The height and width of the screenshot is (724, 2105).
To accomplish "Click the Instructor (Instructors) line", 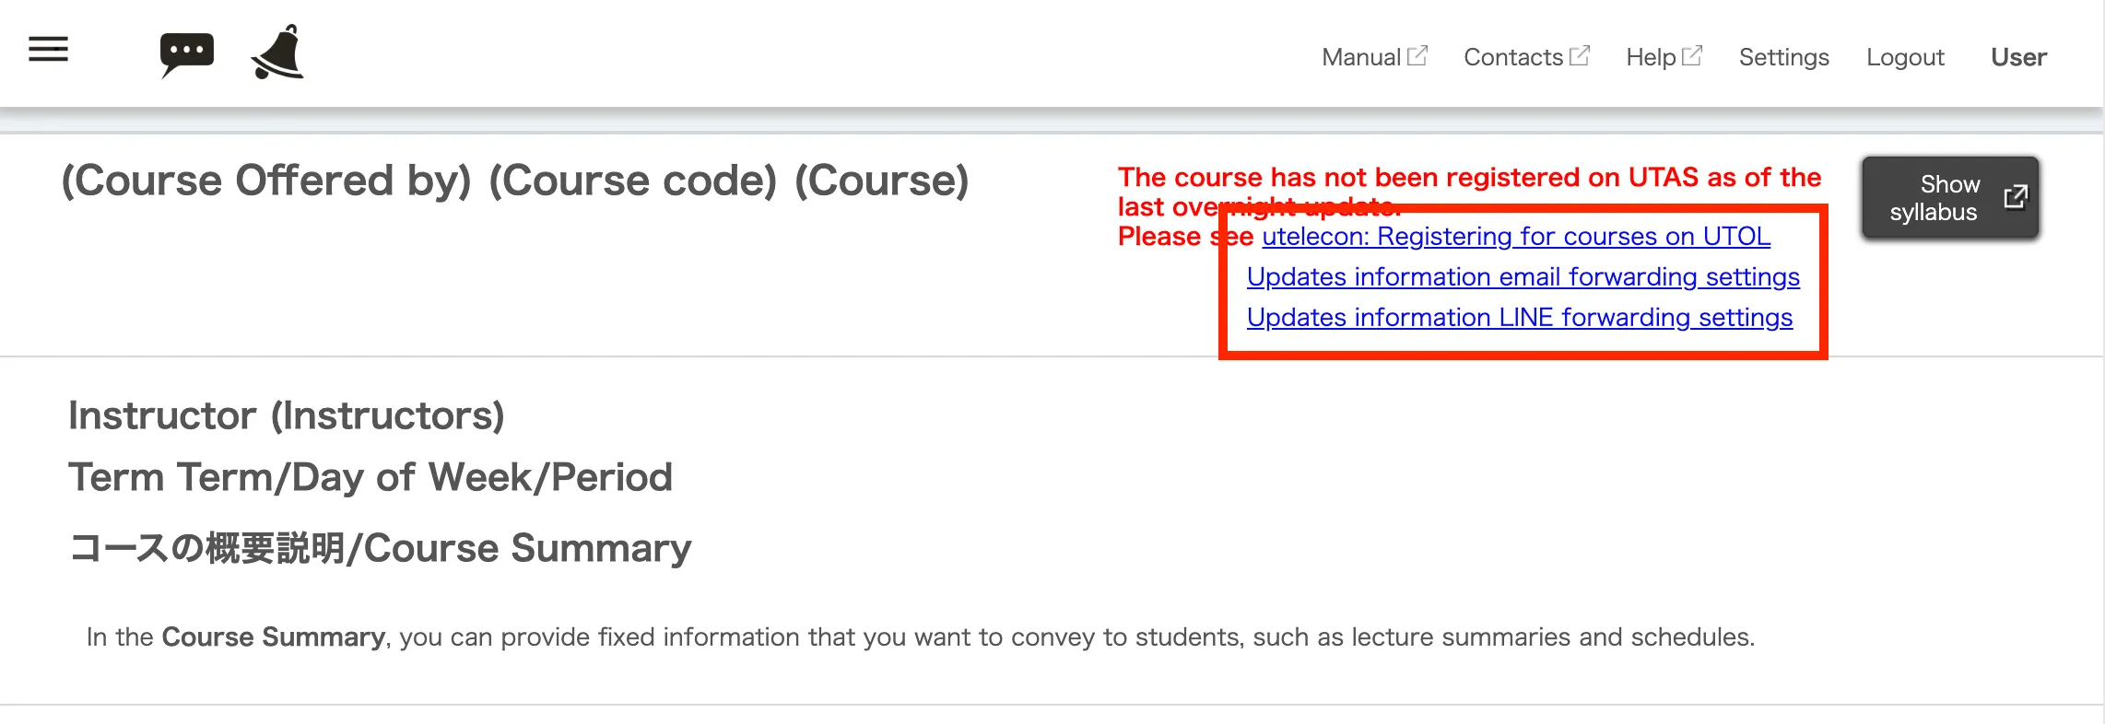I will pyautogui.click(x=286, y=415).
